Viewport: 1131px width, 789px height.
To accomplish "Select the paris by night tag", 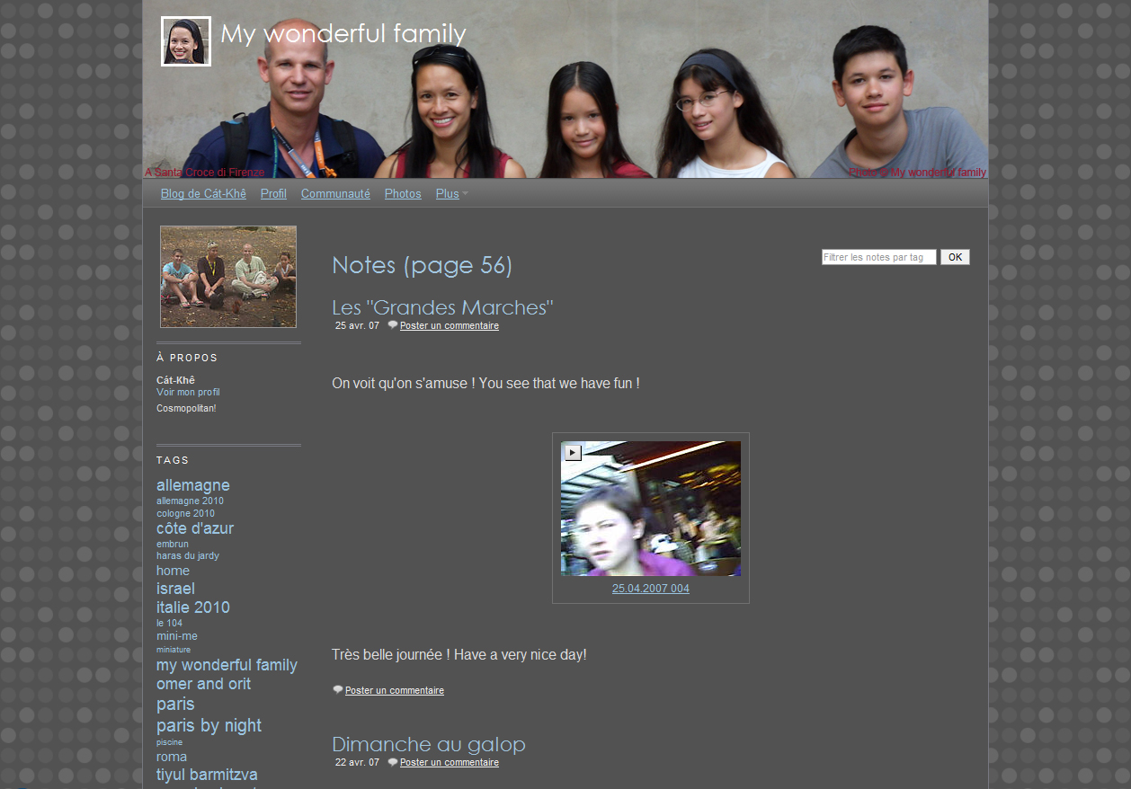I will [x=209, y=725].
